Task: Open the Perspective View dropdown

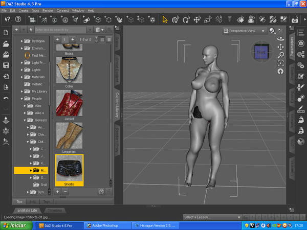Action: click(x=245, y=31)
